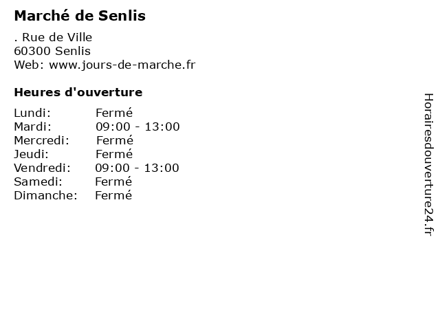Click the Horairesdouverture24.fr vertical watermark
The height and width of the screenshot is (330, 440).
point(428,164)
